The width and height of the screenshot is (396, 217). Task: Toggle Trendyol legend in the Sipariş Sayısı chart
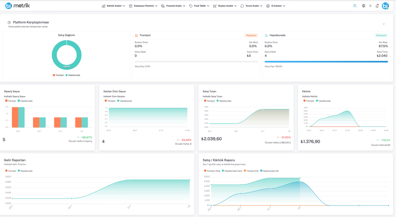10,101
